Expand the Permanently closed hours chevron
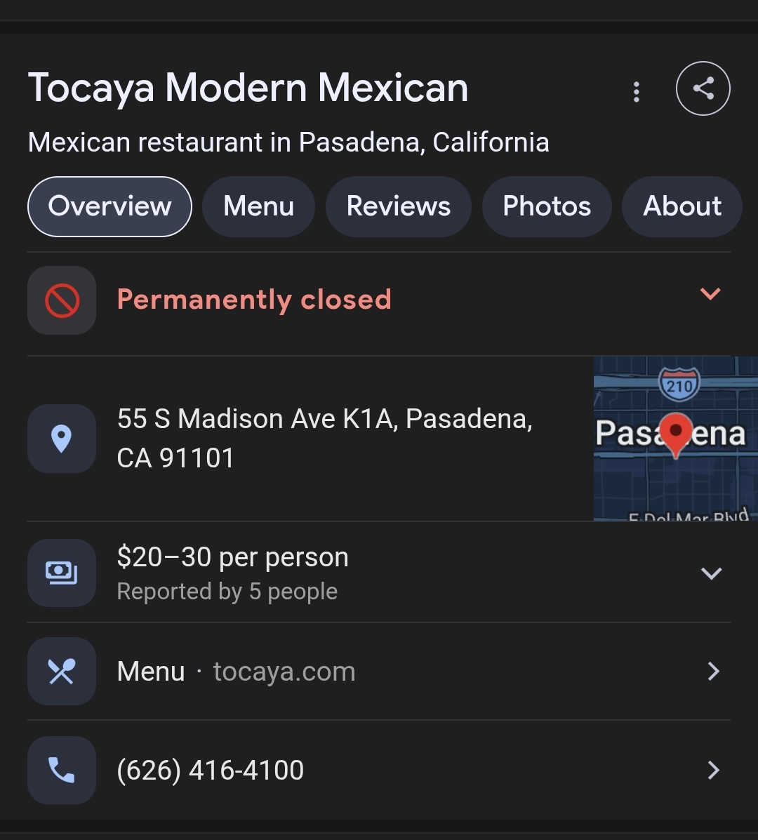This screenshot has height=840, width=758. click(710, 294)
